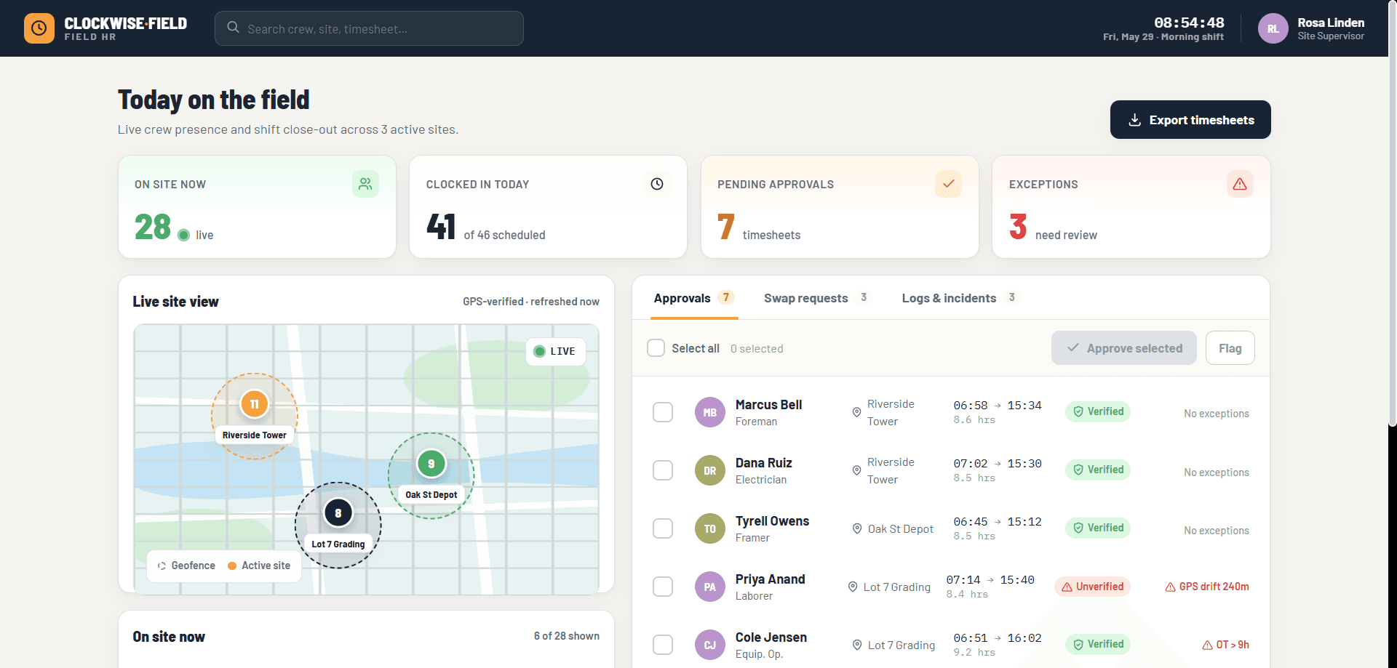Click the name Dana Ruiz
This screenshot has height=668, width=1397.
pos(763,463)
